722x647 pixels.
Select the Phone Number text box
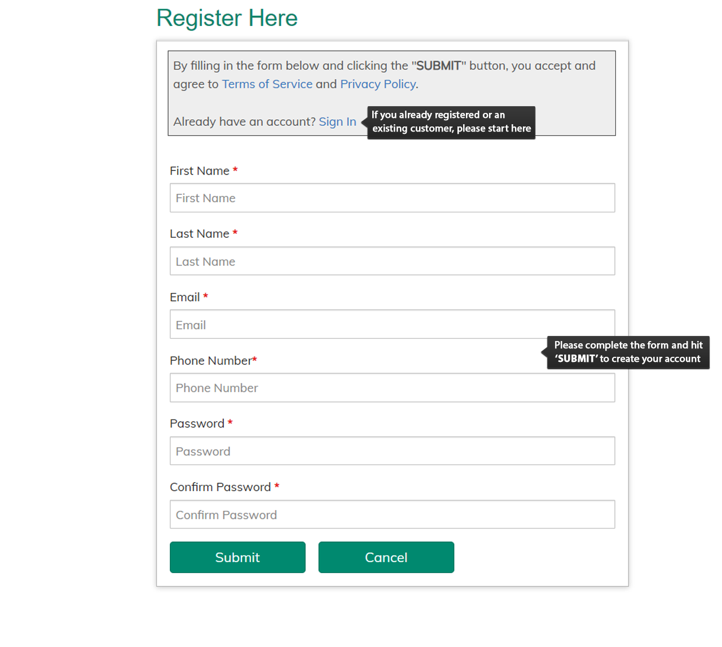pos(393,388)
